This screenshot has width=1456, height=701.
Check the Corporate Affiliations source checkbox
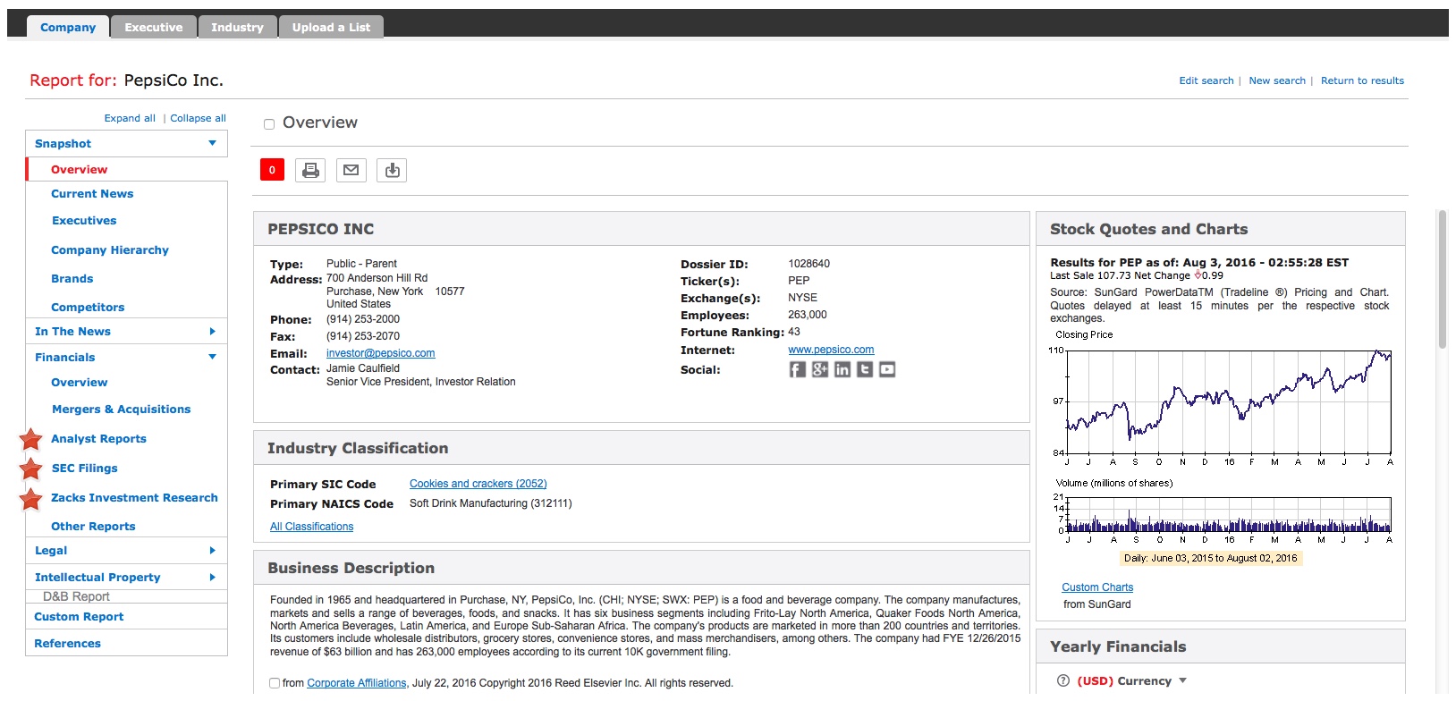click(275, 683)
